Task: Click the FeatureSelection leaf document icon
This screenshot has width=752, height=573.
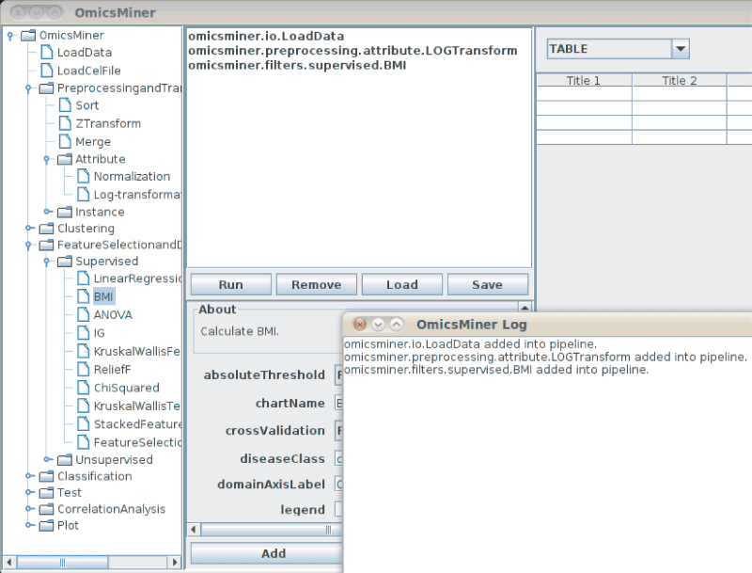Action: pyautogui.click(x=84, y=442)
